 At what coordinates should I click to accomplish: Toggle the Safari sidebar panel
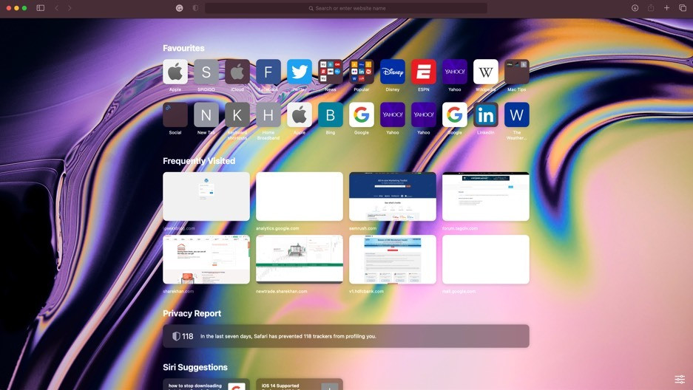[x=41, y=8]
